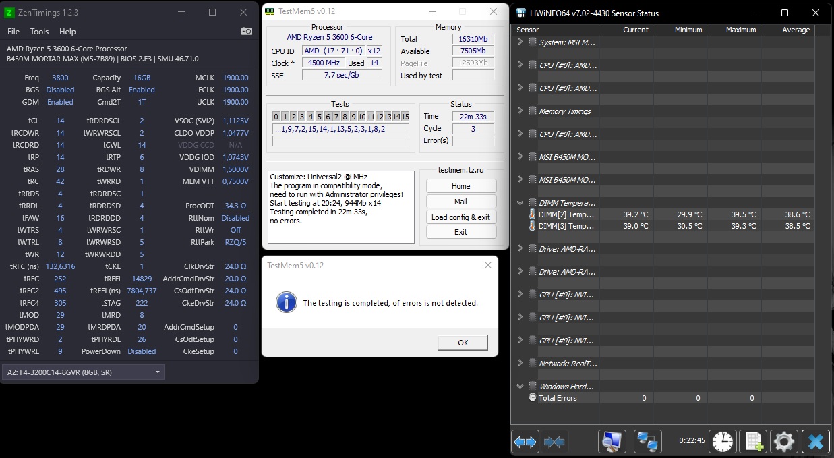
Task: Open HWiNFO remote network computers icon
Action: pos(648,442)
